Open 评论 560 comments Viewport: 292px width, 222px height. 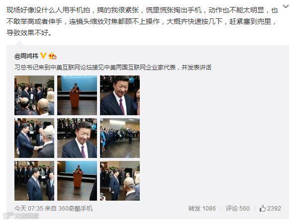pos(237,209)
